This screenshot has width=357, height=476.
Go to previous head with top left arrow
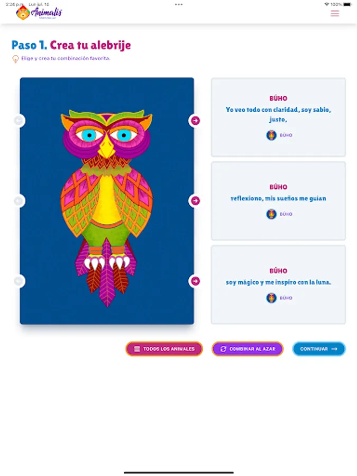pyautogui.click(x=19, y=121)
